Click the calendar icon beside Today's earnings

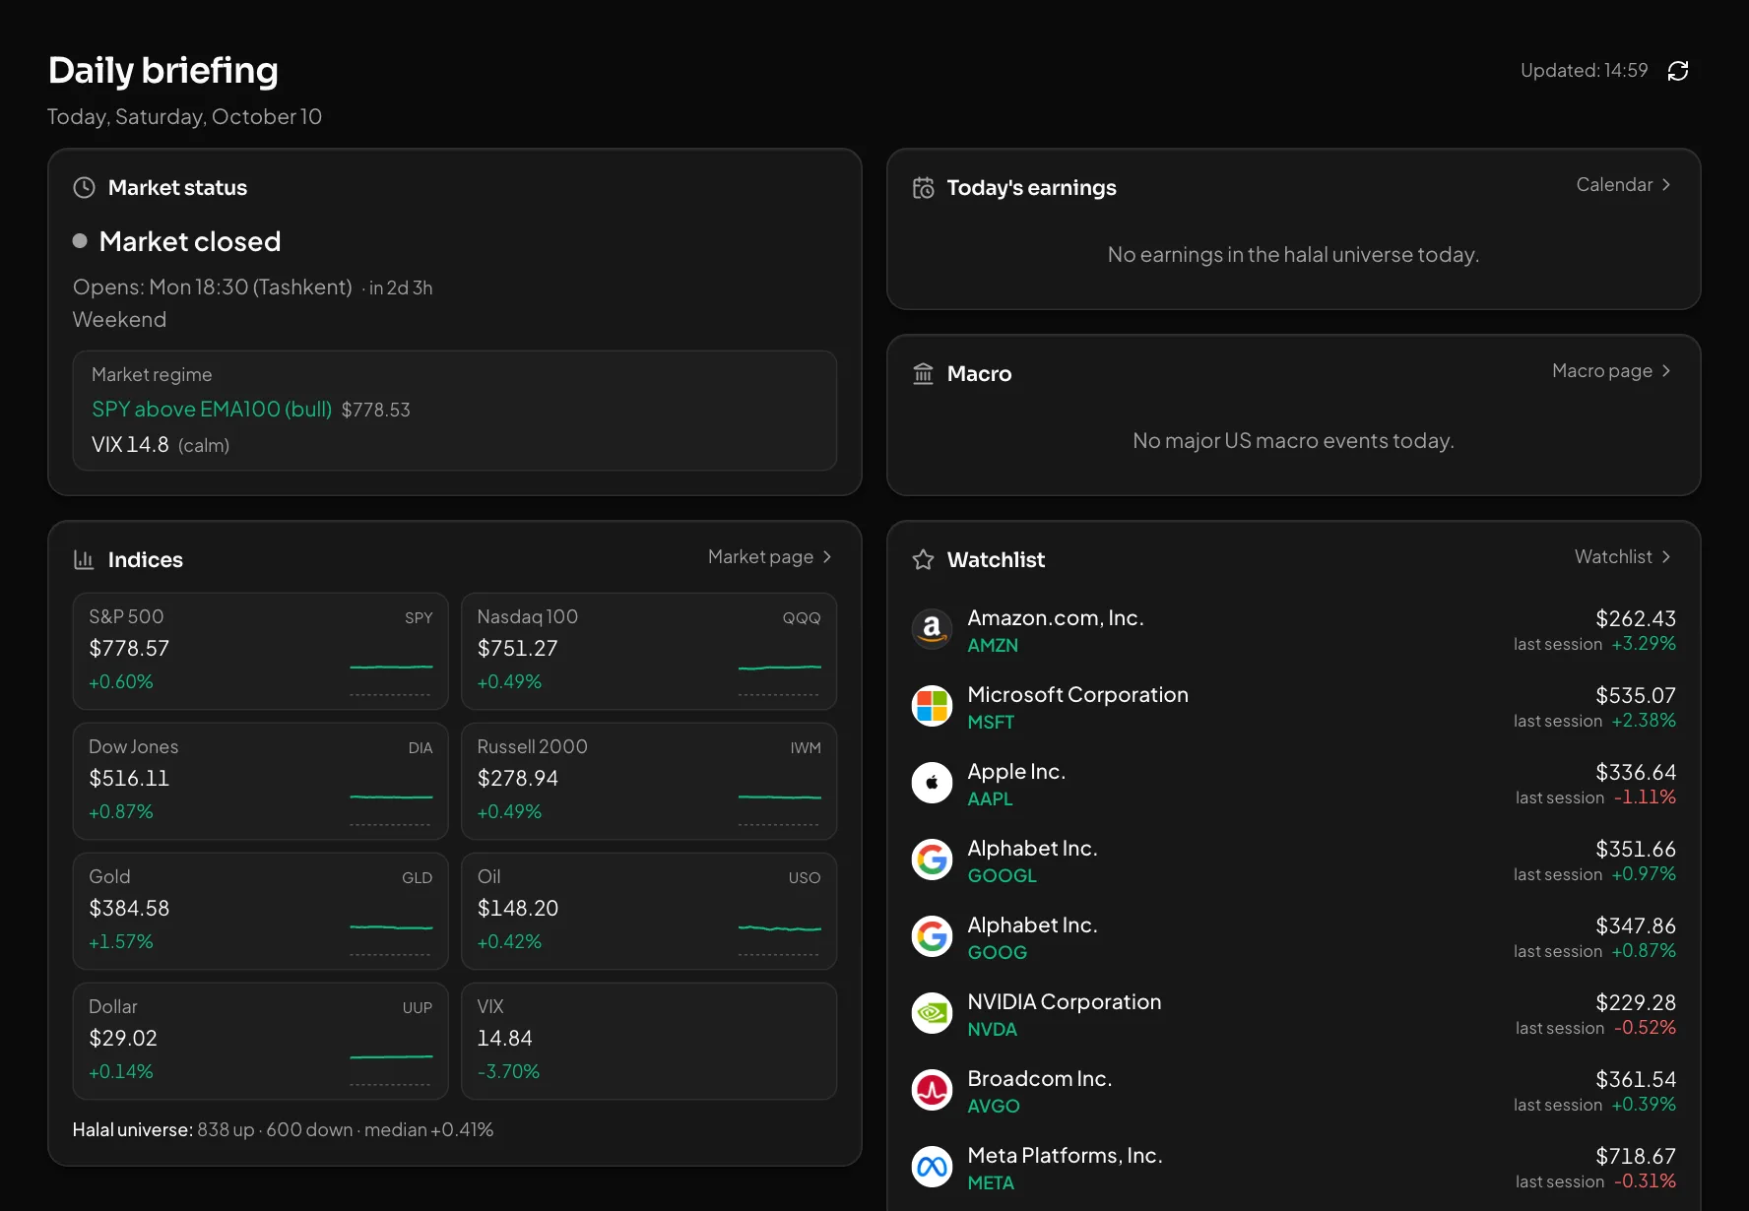924,187
